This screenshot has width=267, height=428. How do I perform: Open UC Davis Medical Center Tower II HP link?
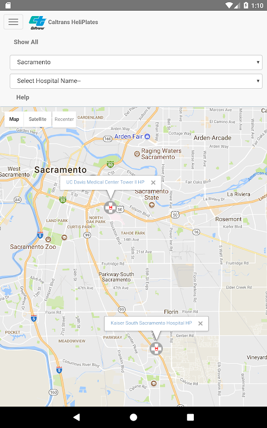(105, 182)
